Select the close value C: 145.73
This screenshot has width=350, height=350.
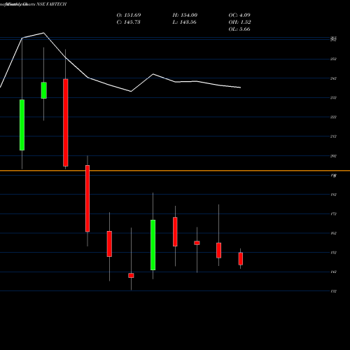click(x=128, y=22)
